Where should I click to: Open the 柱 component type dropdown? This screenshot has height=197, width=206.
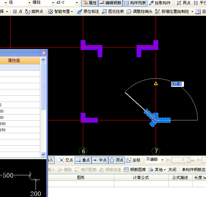29,3
